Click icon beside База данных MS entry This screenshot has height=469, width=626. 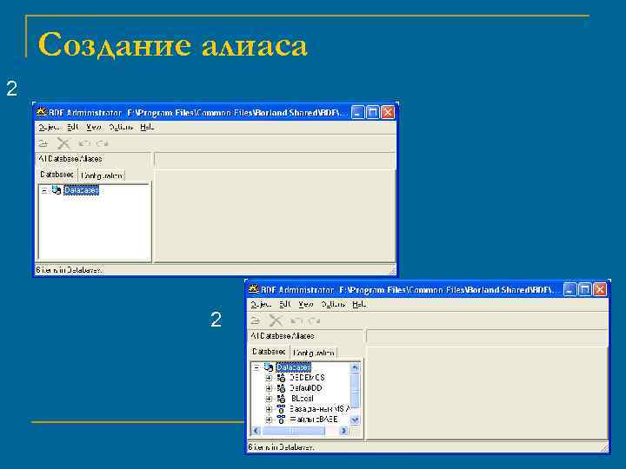pos(281,409)
